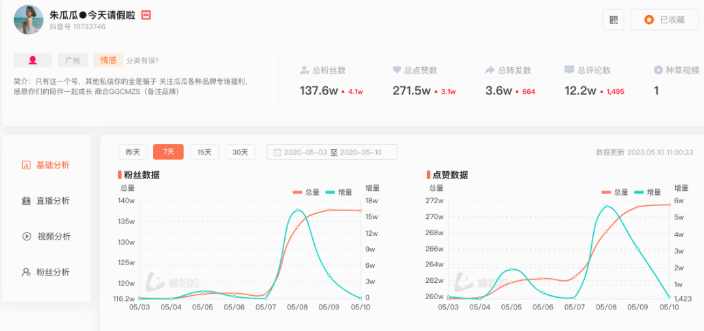Select the 30天 time range
Viewport: 704px width, 331px height.
point(240,152)
